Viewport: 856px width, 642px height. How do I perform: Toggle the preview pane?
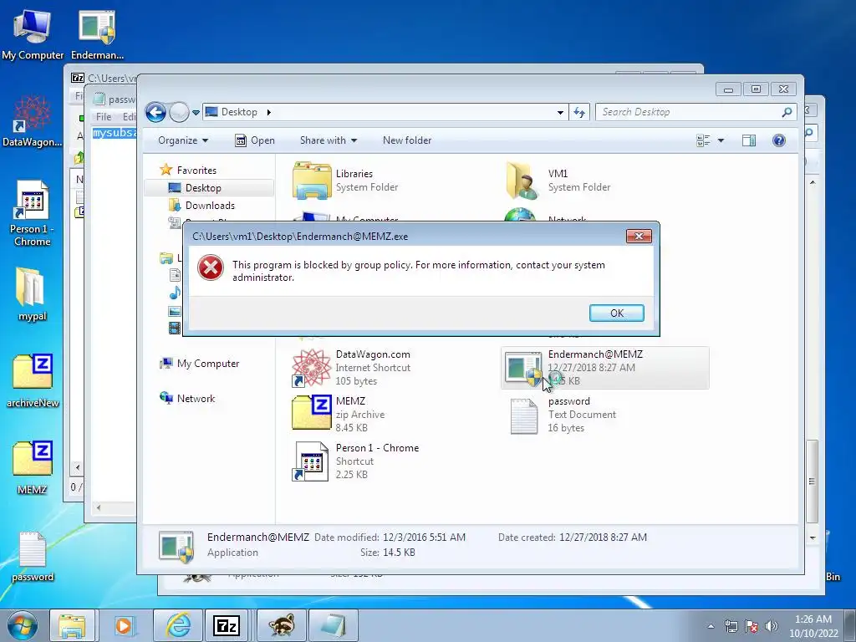(749, 140)
